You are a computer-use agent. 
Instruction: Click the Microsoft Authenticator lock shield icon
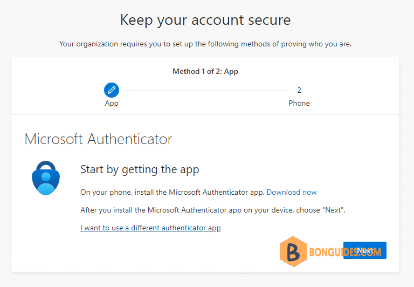[46, 178]
